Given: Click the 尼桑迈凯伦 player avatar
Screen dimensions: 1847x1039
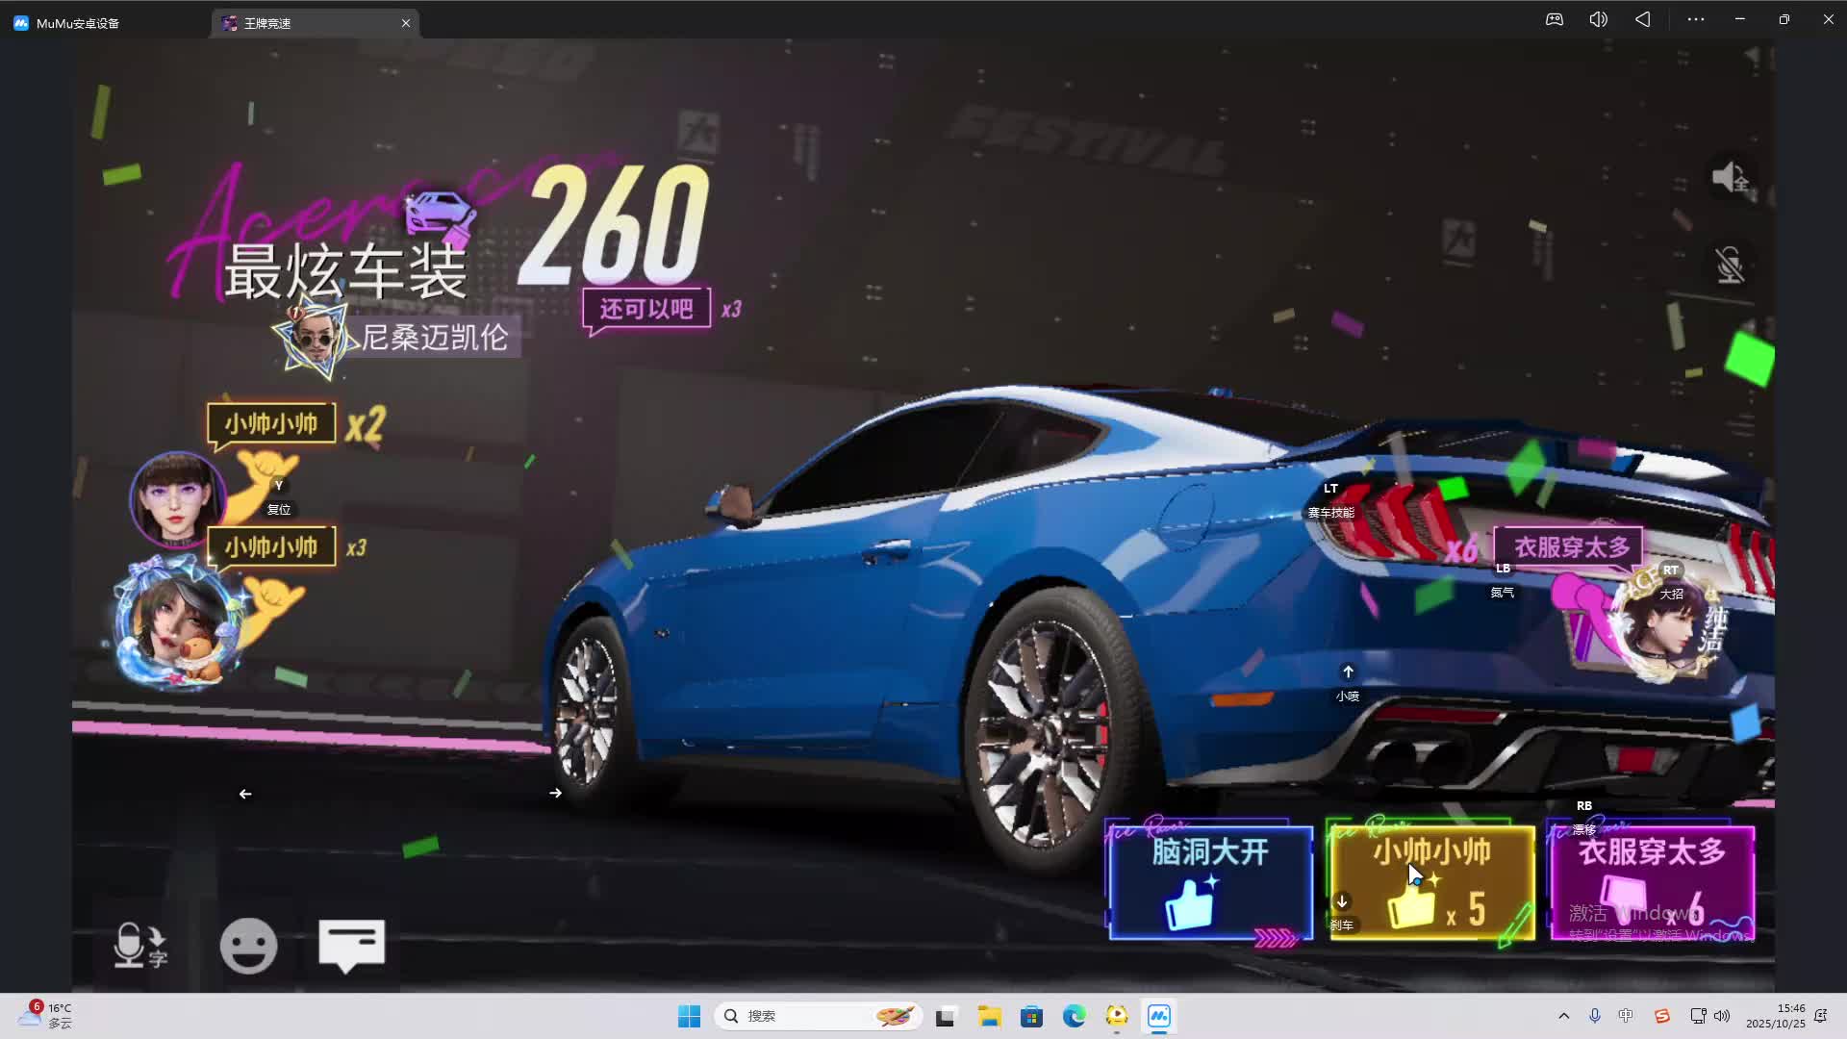Looking at the screenshot, I should [314, 337].
